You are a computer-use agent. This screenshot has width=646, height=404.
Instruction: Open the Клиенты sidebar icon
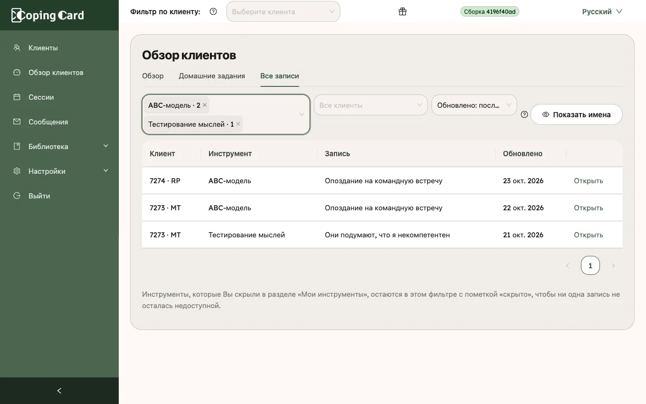[x=17, y=47]
